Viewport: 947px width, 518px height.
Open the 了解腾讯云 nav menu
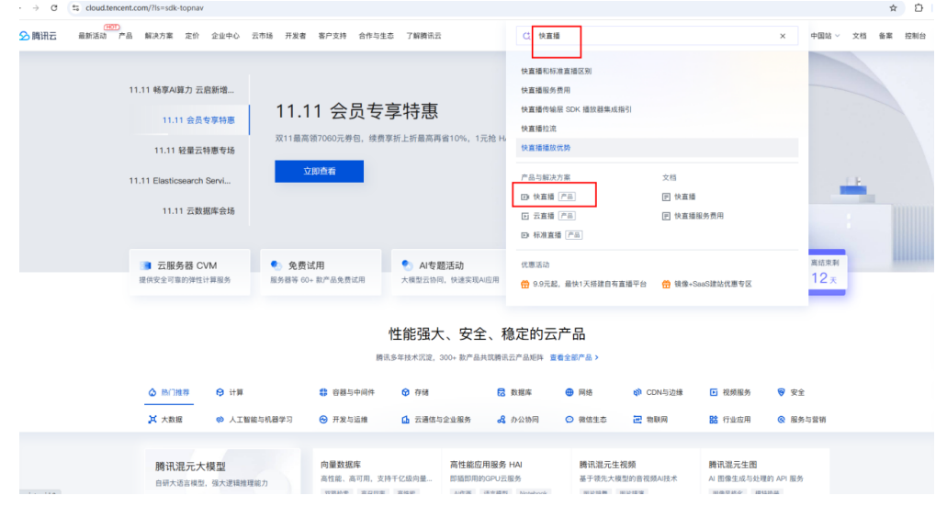click(x=423, y=36)
